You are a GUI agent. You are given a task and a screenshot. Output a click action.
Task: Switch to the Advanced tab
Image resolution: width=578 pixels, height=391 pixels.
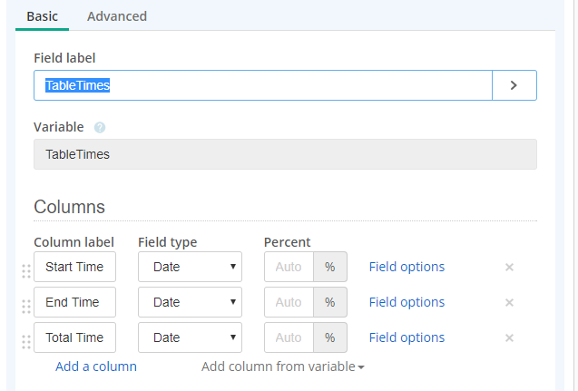pos(117,16)
